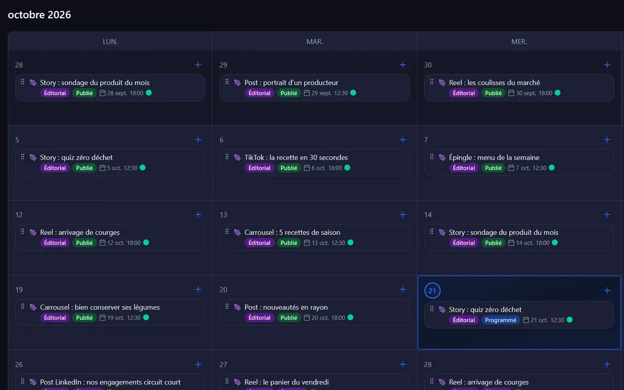This screenshot has width=624, height=390.
Task: Click the 'LUN.' column header
Action: (110, 42)
